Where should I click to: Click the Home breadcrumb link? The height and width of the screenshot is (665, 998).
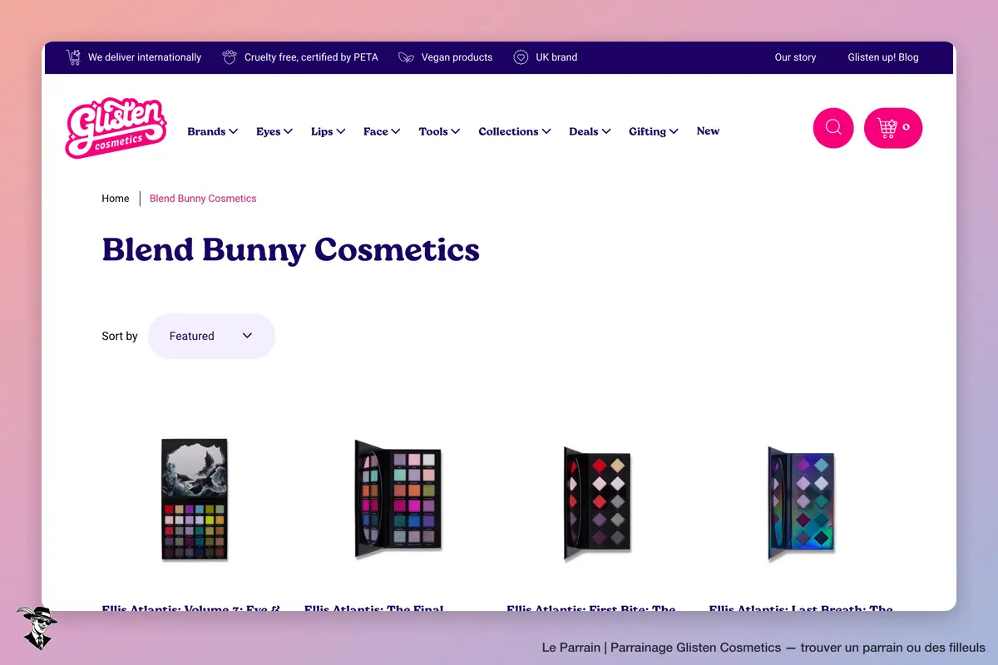pyautogui.click(x=116, y=199)
